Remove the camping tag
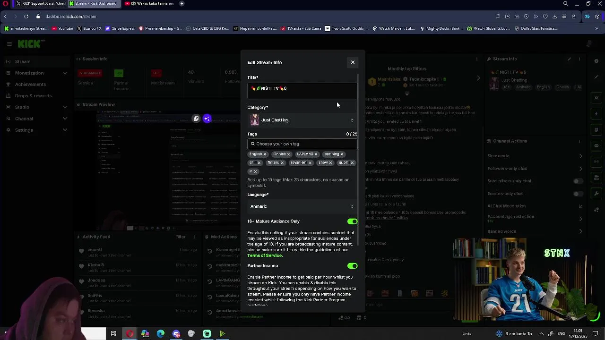Viewport: 605px width, 340px height. click(342, 154)
